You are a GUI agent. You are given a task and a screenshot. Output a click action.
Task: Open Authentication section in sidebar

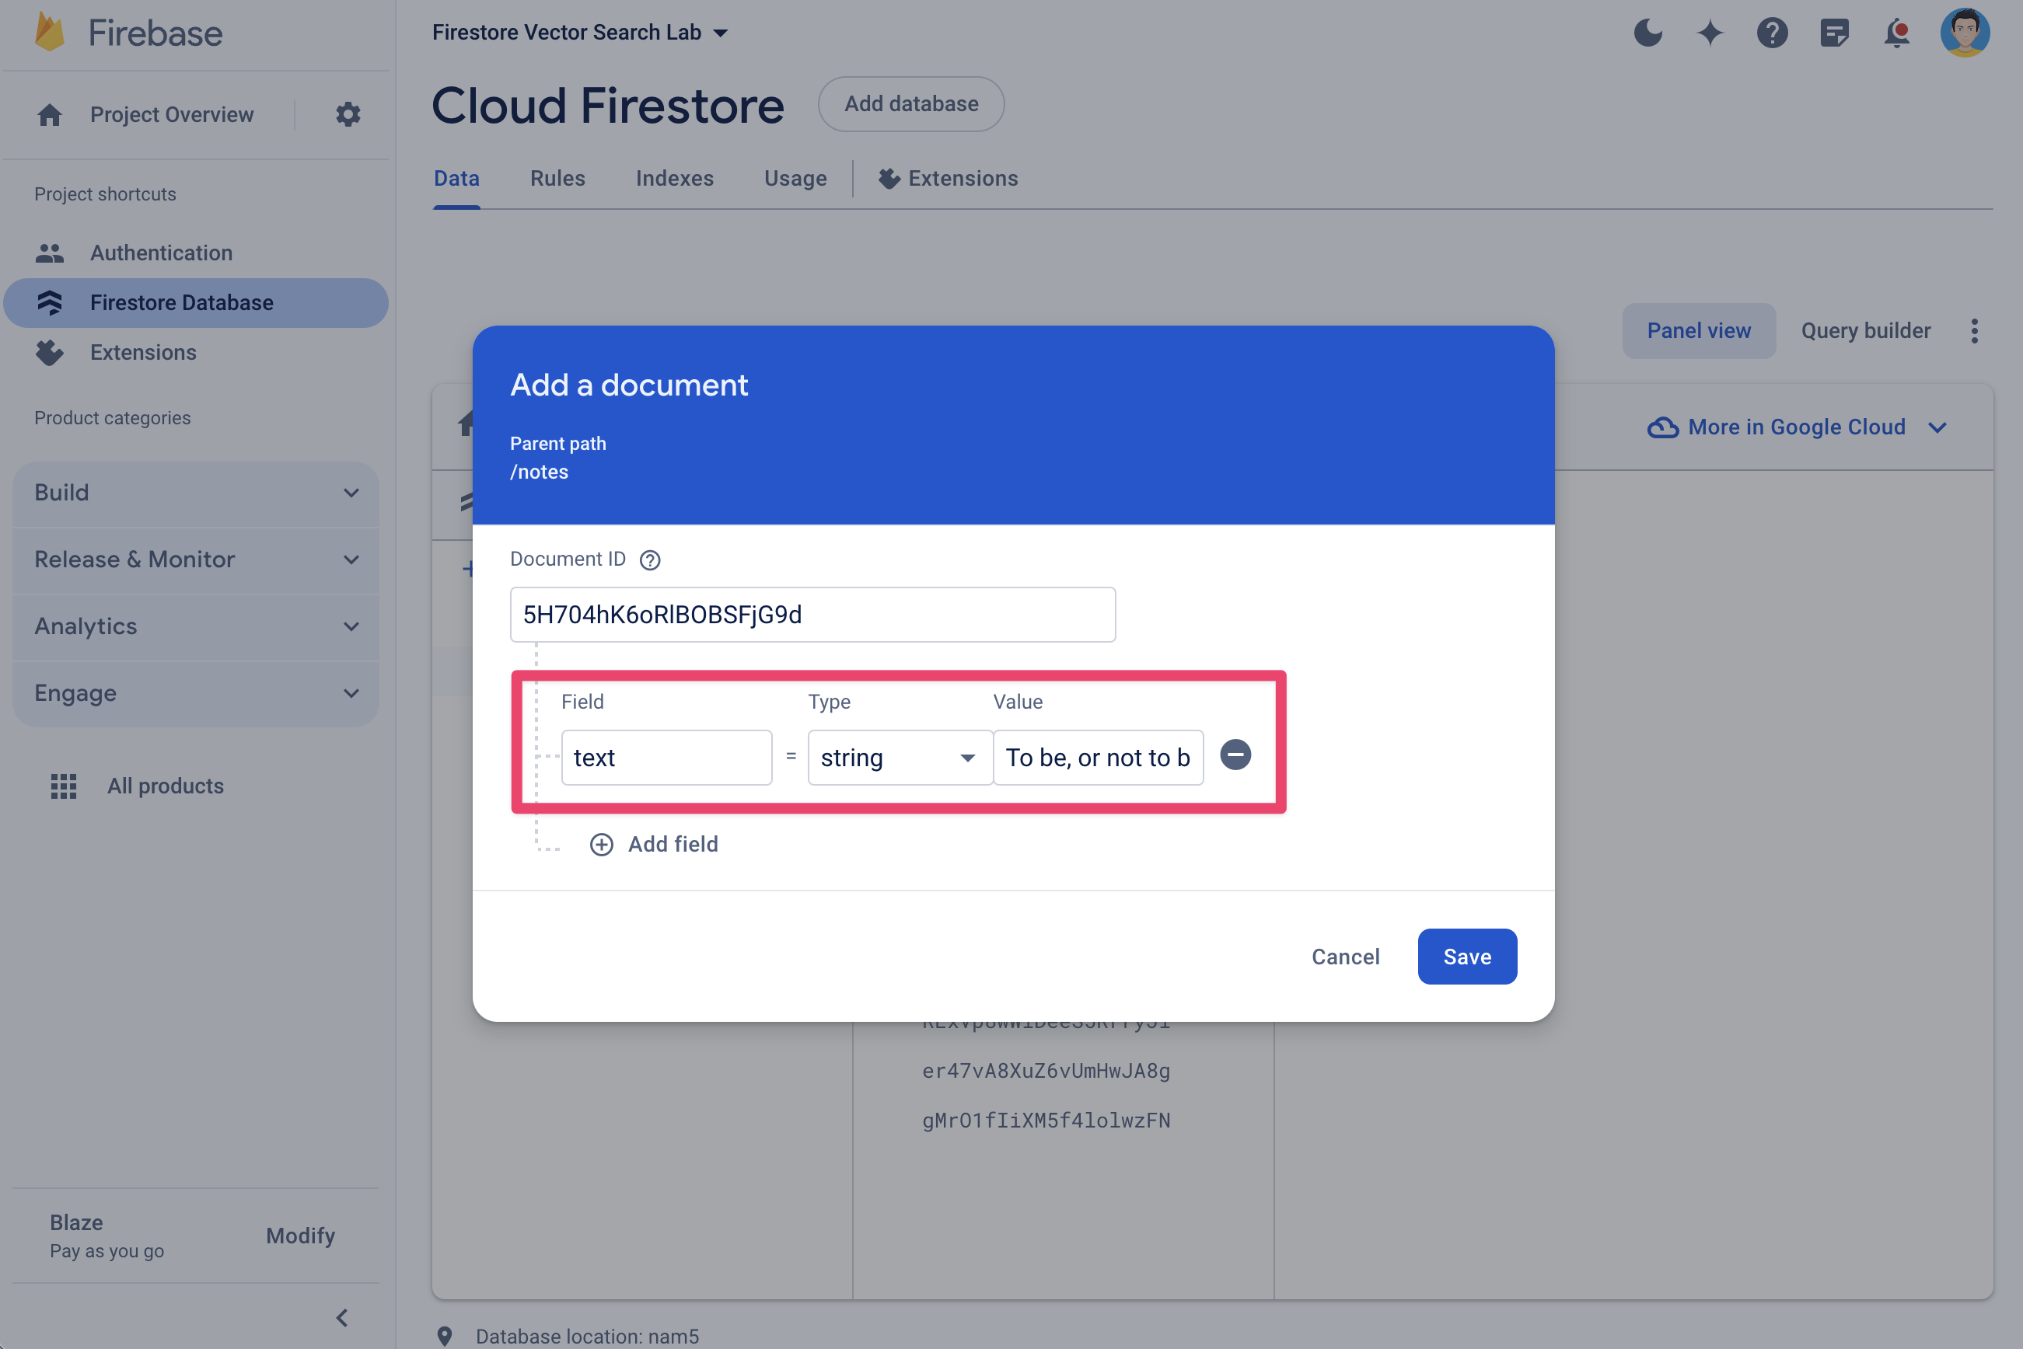point(159,252)
